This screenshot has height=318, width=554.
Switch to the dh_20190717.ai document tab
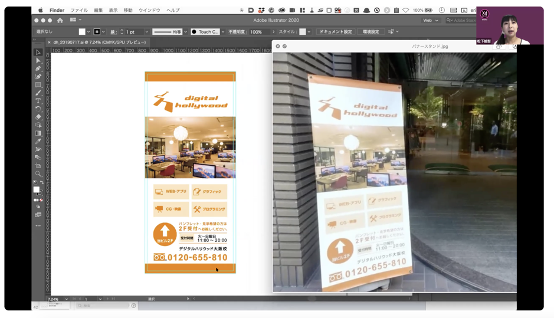(x=99, y=42)
